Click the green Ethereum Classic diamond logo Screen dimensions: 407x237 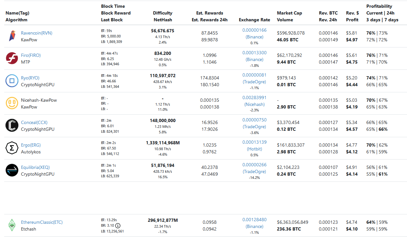point(12,225)
